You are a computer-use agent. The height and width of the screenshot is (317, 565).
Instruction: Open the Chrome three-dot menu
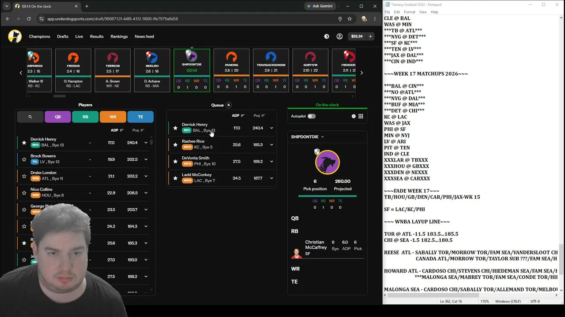pyautogui.click(x=375, y=19)
